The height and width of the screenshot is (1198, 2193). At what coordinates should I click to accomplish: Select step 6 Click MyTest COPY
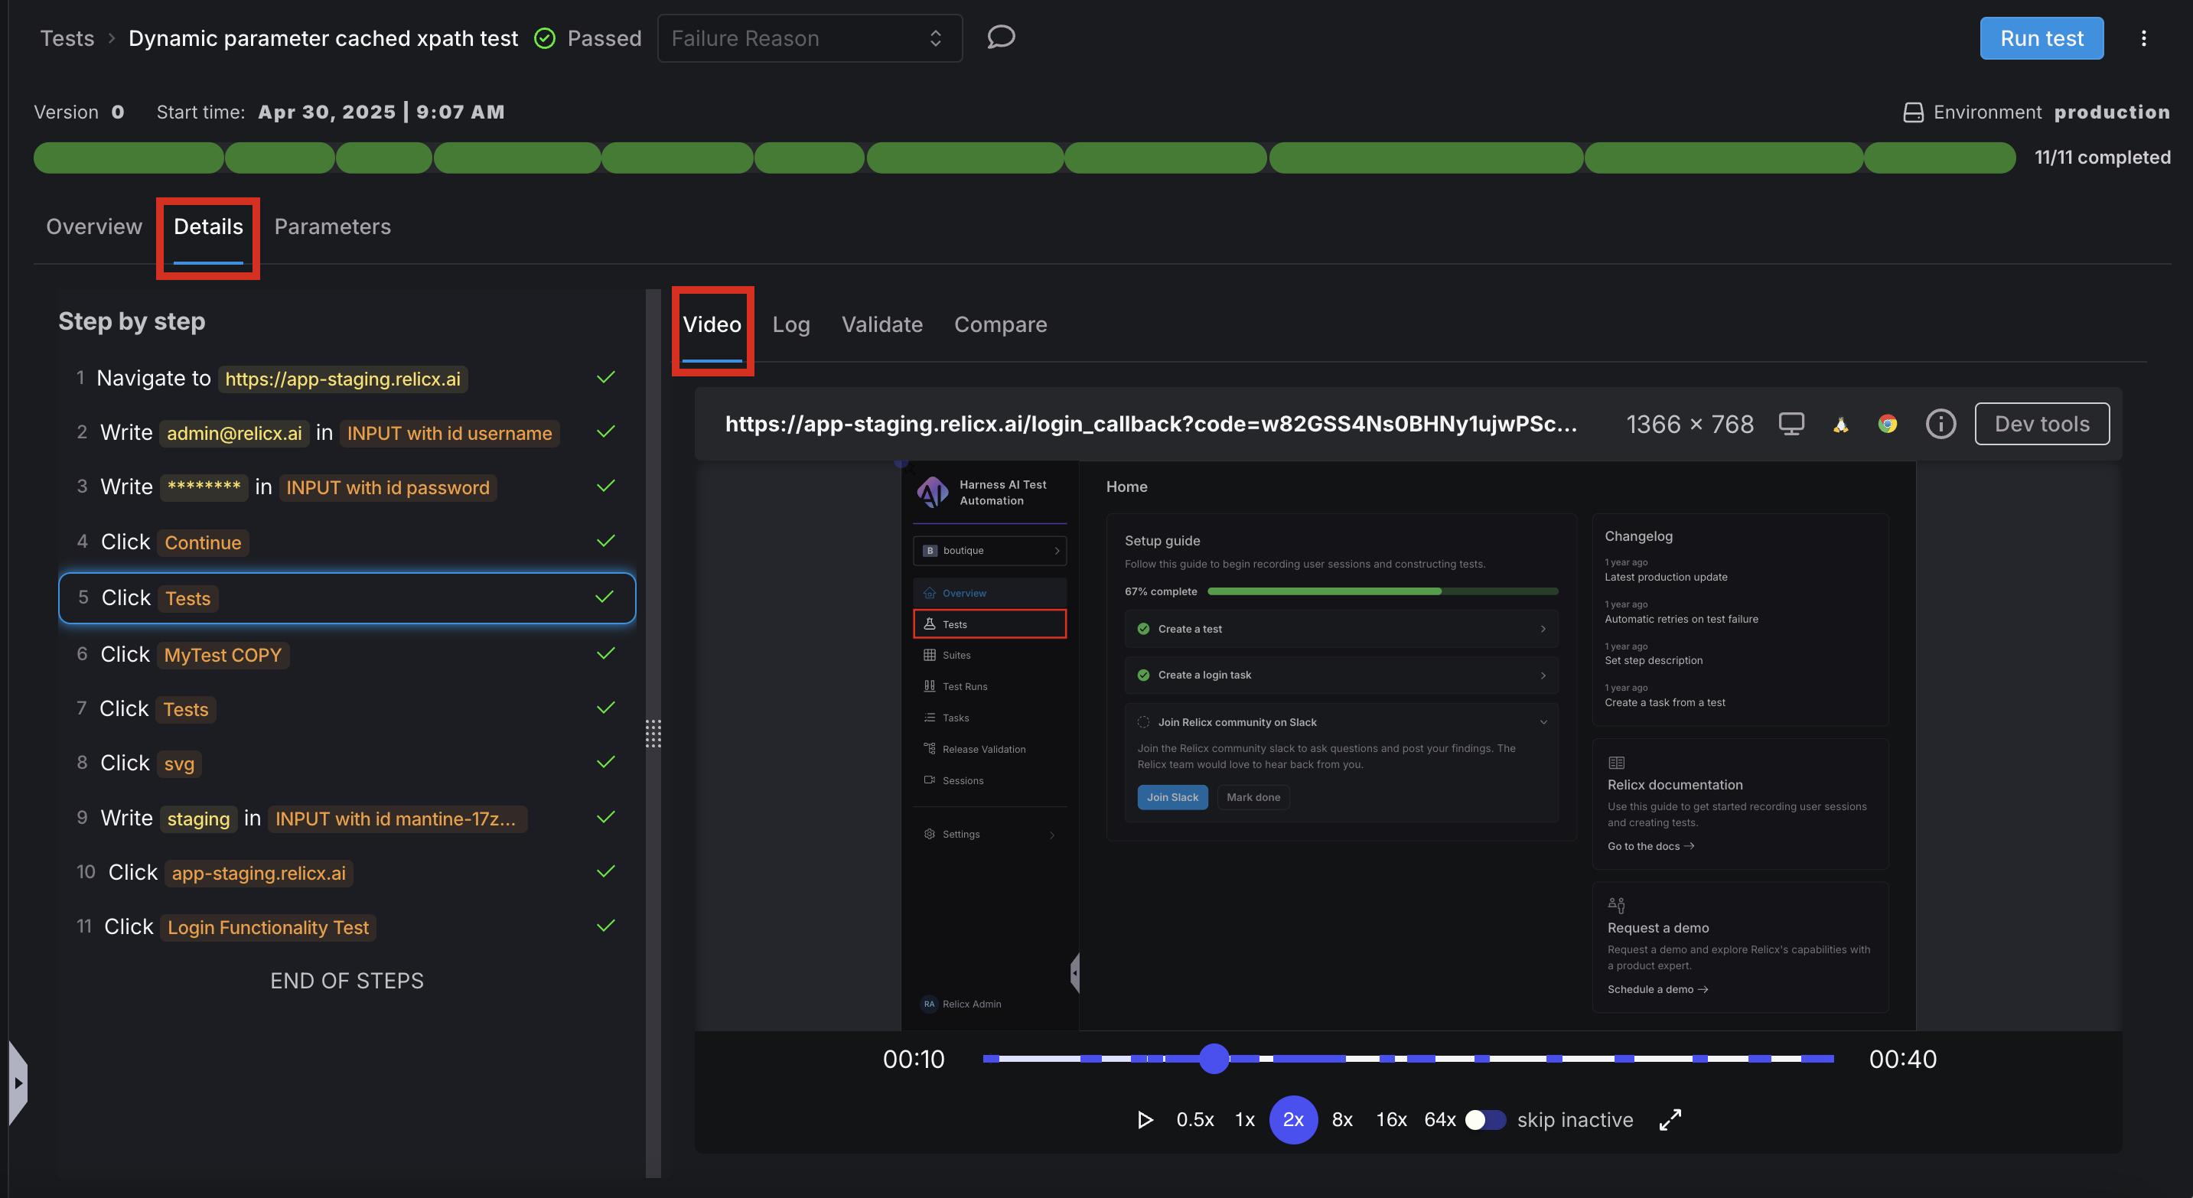pos(347,654)
